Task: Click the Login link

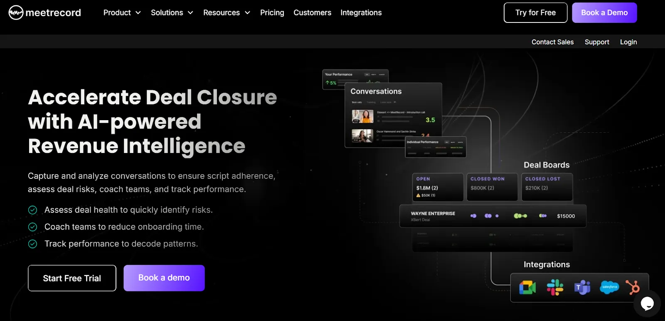Action: 628,42
